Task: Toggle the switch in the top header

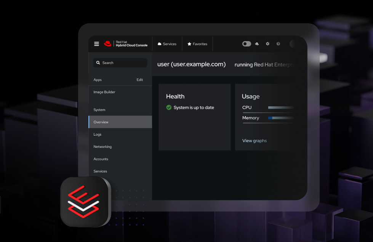Action: tap(247, 44)
